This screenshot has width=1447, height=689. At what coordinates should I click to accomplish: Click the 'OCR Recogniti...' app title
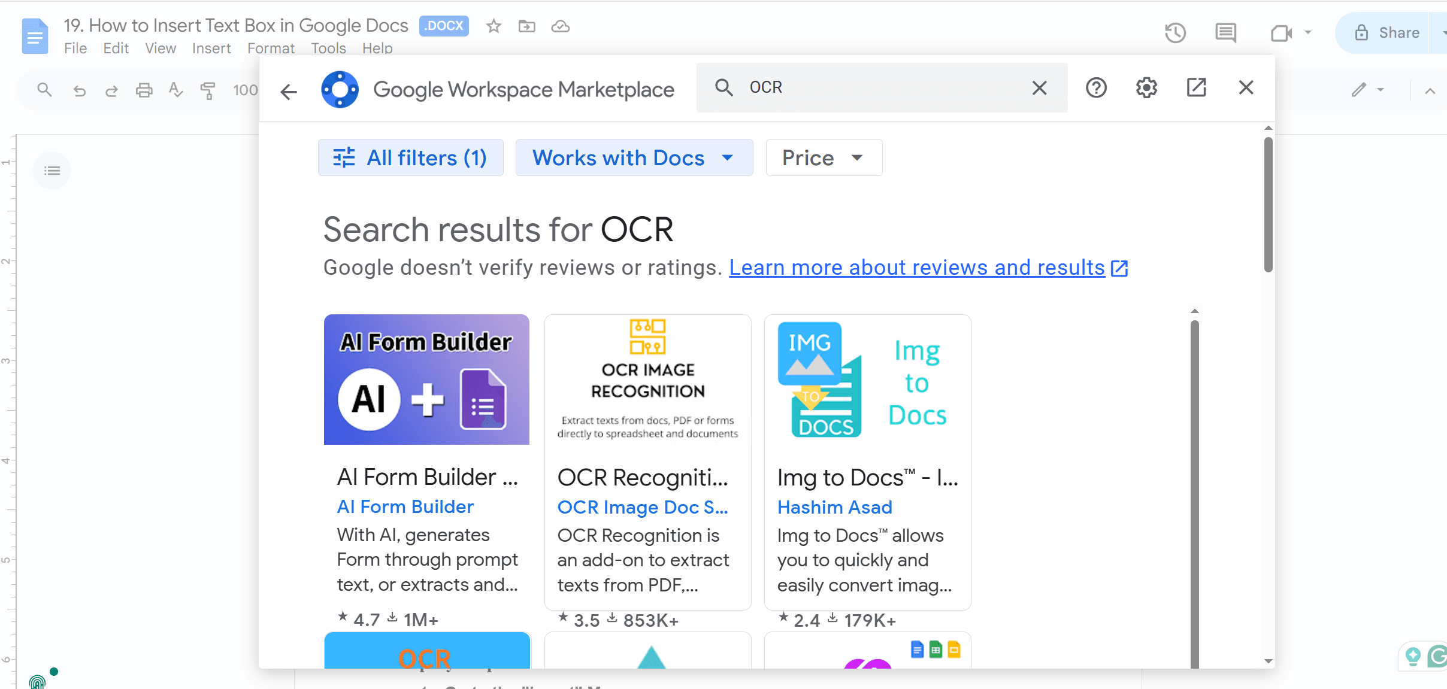click(643, 478)
